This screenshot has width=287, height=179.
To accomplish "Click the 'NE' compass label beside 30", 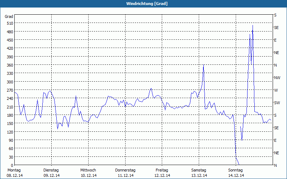I will coord(277,153).
